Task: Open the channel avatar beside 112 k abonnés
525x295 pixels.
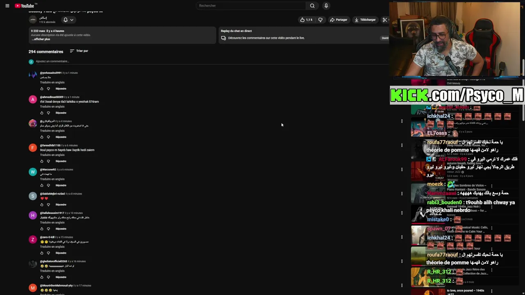Action: tap(32, 20)
